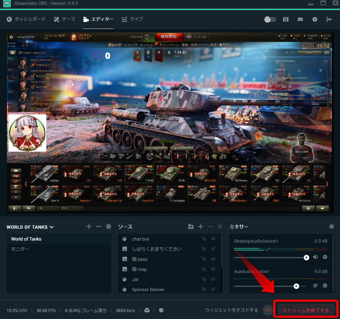This screenshot has width=340, height=319.
Task: Toggle lock on 猫 pass source
Action: pyautogui.click(x=204, y=259)
